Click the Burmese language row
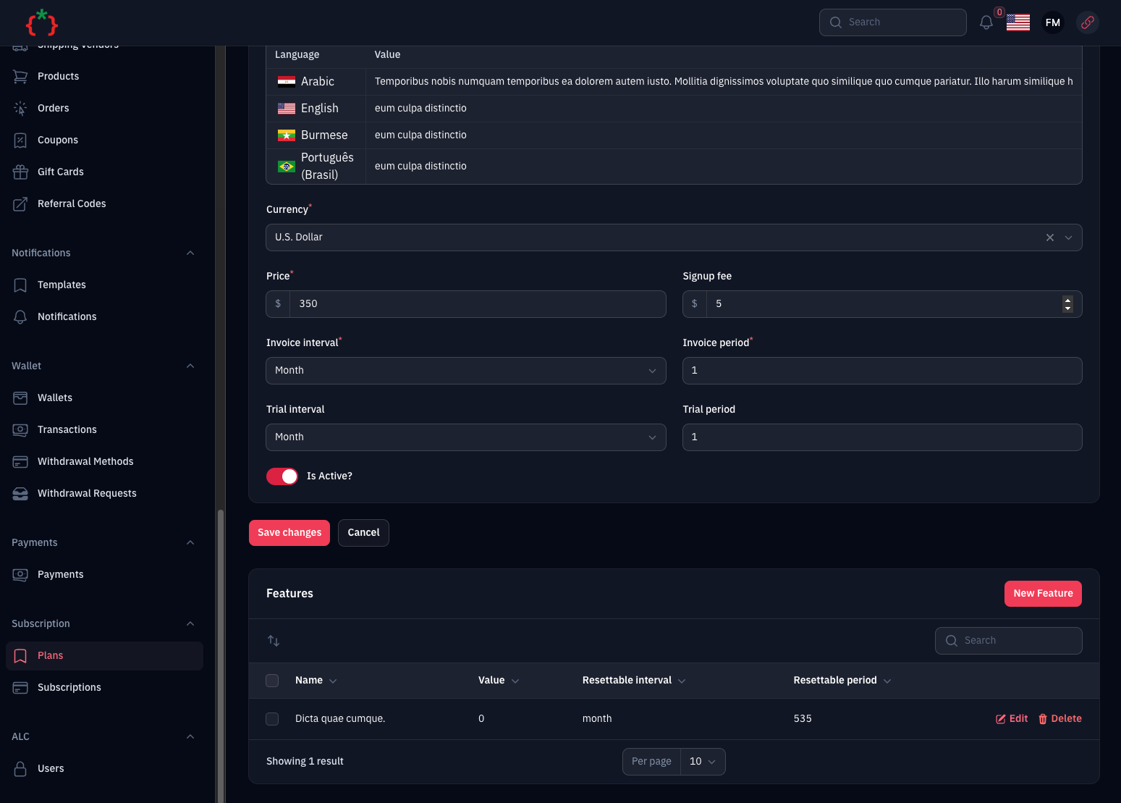 point(674,135)
